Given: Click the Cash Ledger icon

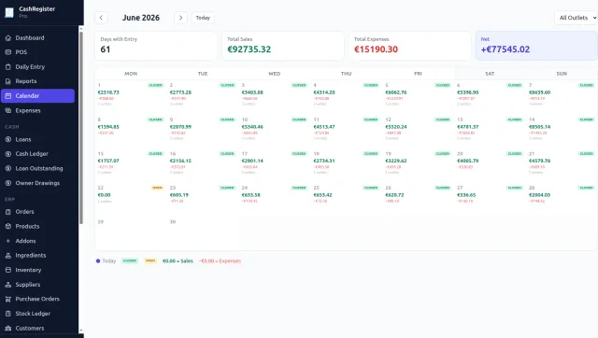Looking at the screenshot, I should point(8,153).
